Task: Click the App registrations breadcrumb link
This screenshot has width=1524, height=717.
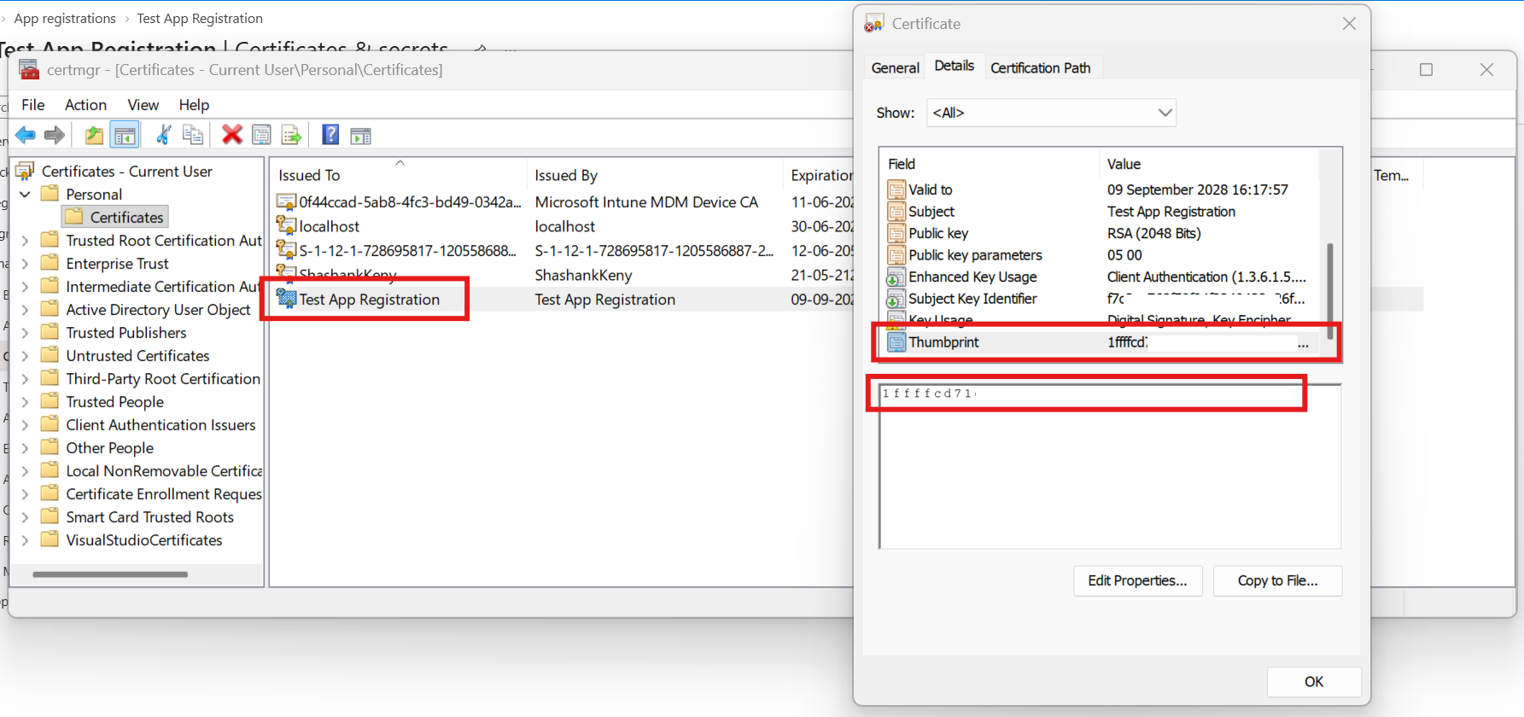Action: [65, 18]
